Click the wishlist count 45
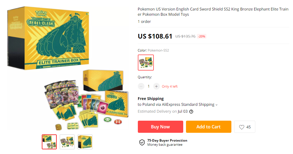The image size is (293, 154). [248, 127]
